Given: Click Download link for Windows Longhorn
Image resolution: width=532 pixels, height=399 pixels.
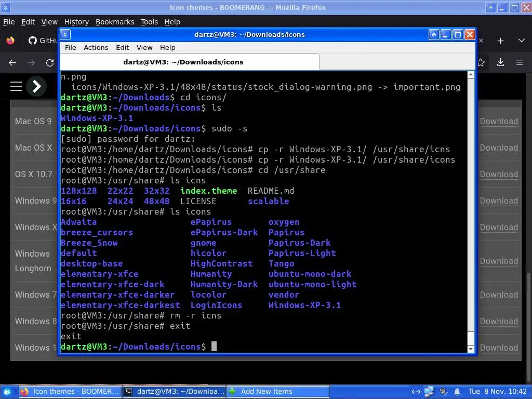Looking at the screenshot, I should point(499,261).
